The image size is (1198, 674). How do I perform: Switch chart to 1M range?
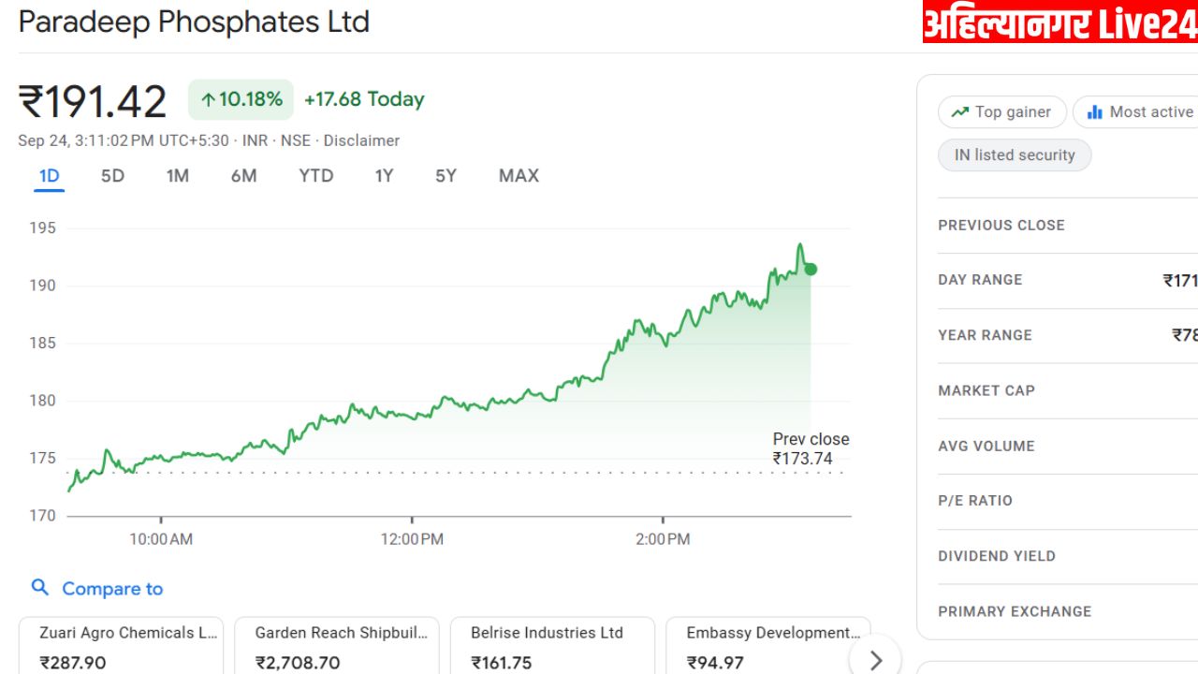click(178, 175)
